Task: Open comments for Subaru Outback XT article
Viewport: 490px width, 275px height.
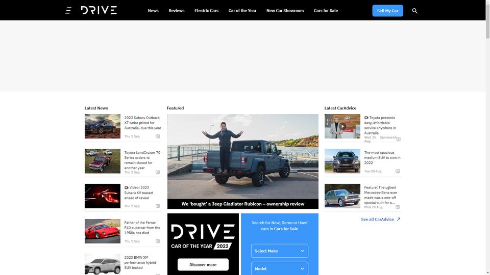Action: tap(158, 136)
